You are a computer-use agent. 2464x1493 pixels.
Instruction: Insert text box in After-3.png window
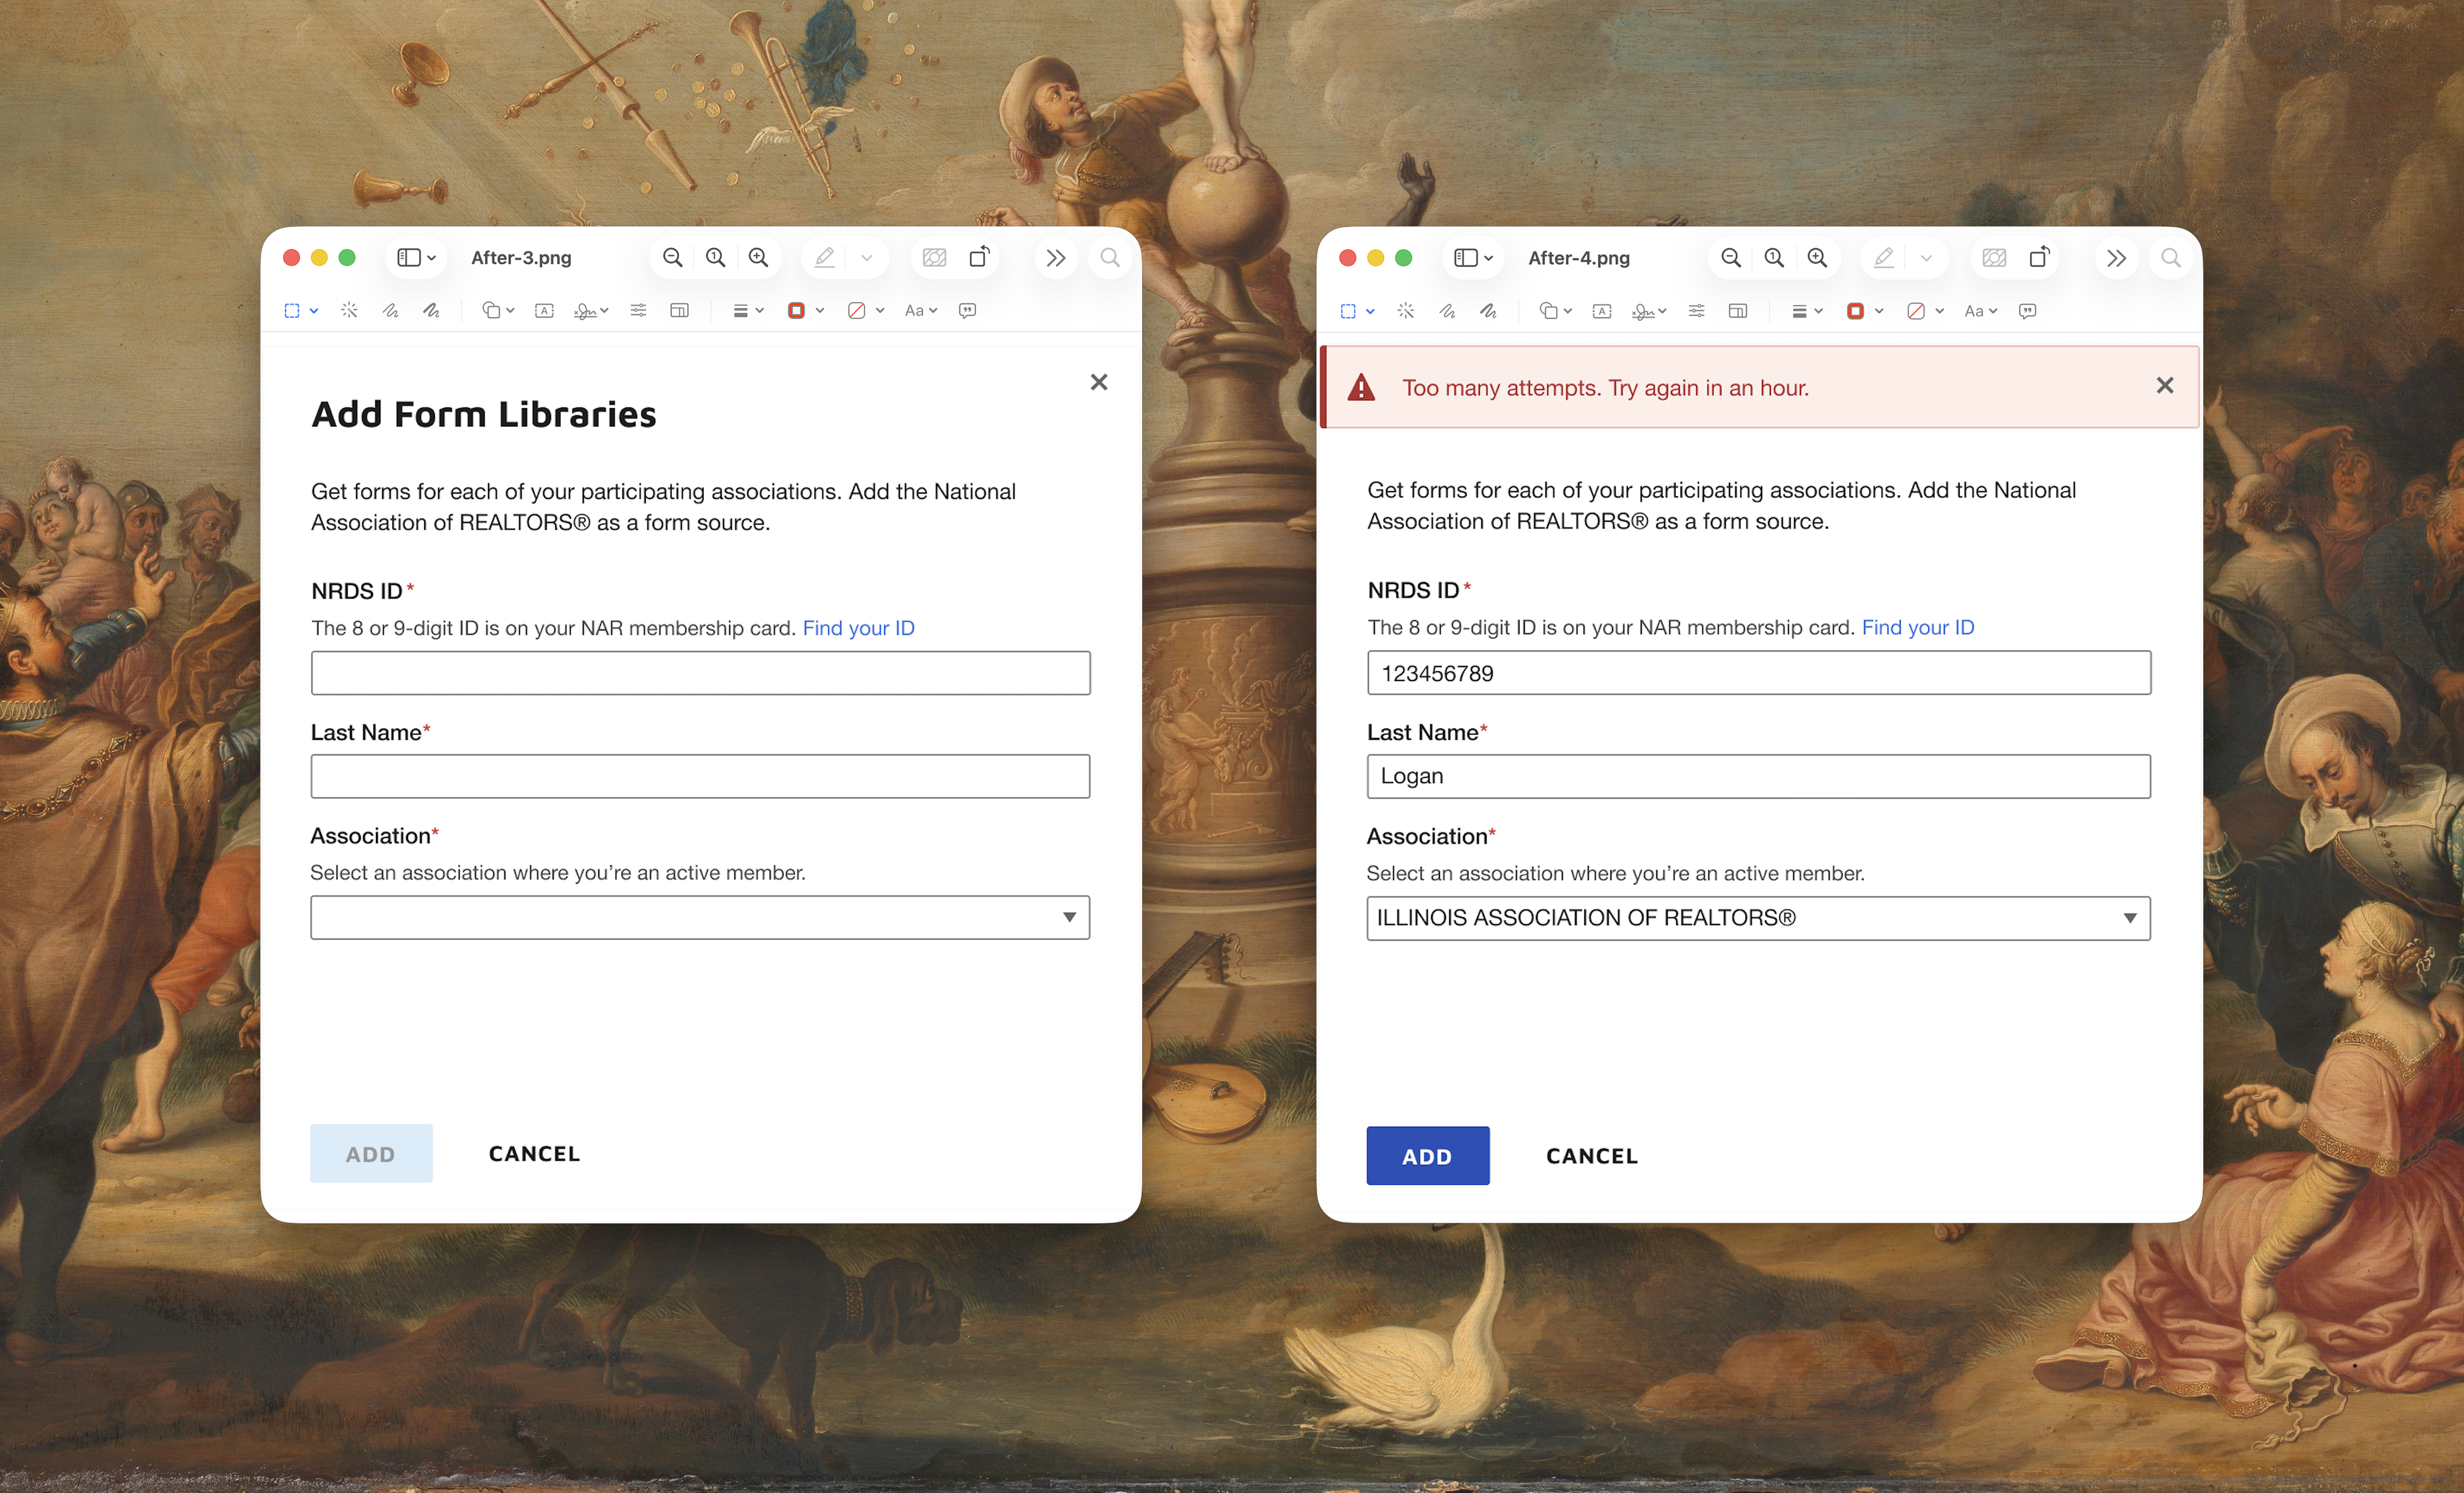544,311
